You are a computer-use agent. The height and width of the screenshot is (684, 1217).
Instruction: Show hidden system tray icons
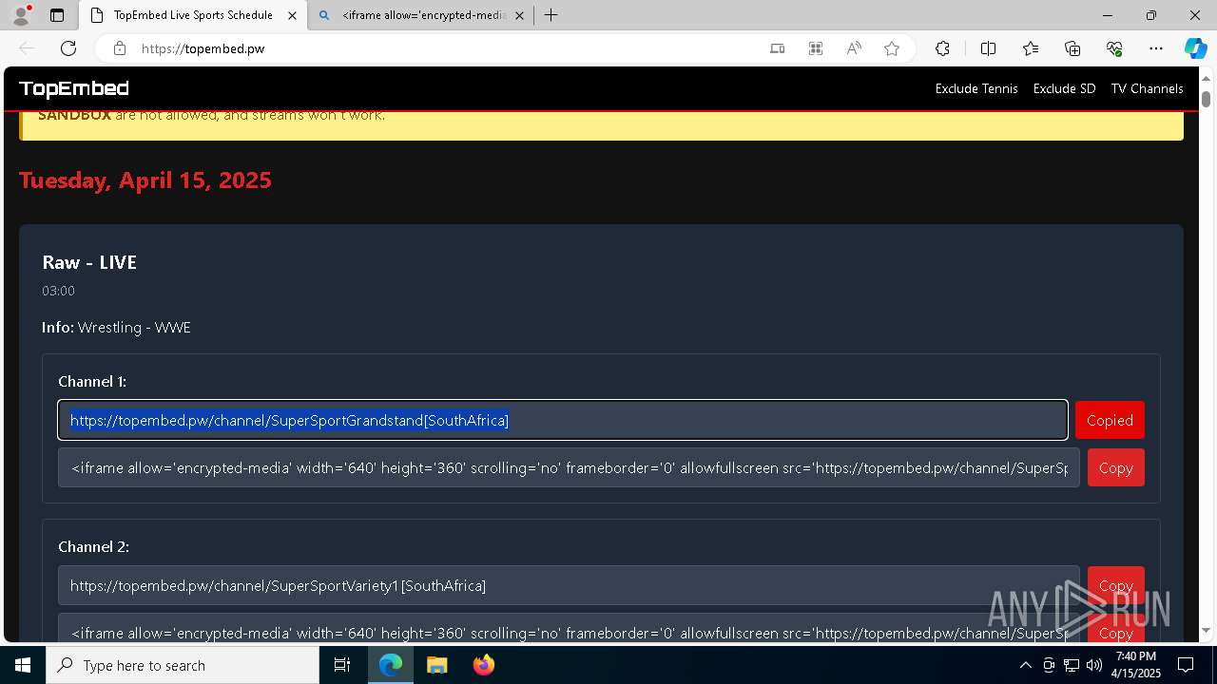coord(1025,665)
